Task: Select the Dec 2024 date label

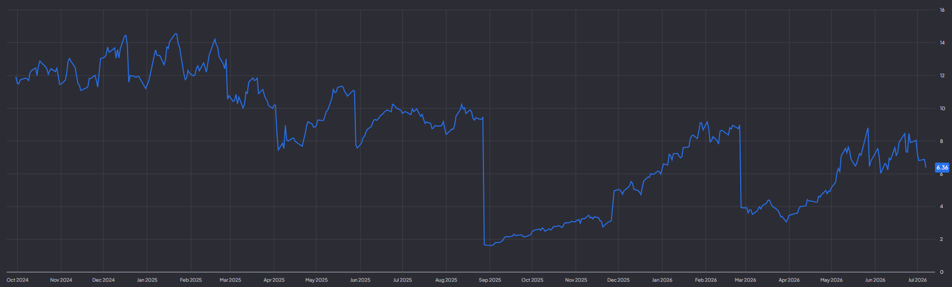Action: coord(103,280)
